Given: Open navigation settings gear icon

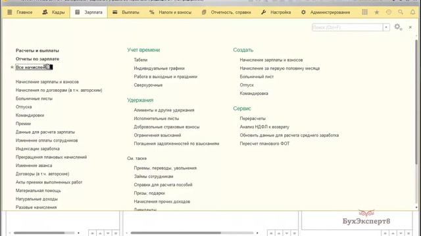Looking at the screenshot, I should point(398,27).
